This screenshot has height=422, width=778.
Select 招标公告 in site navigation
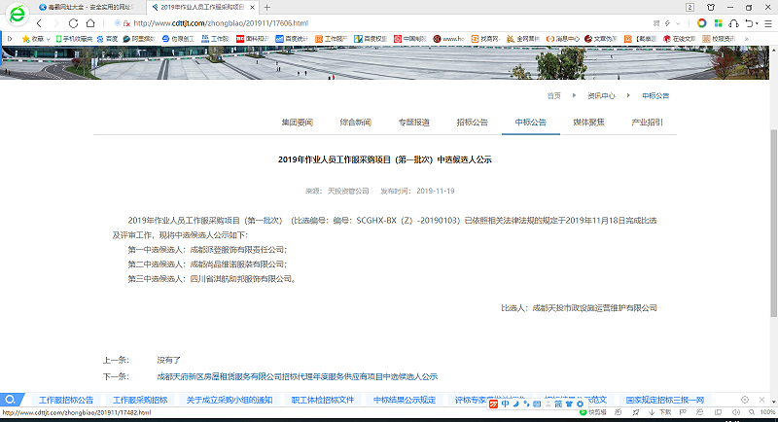472,123
